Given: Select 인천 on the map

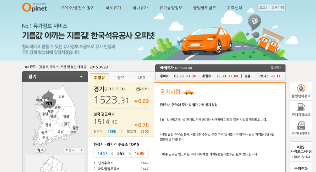Looking at the screenshot, I should (39, 100).
